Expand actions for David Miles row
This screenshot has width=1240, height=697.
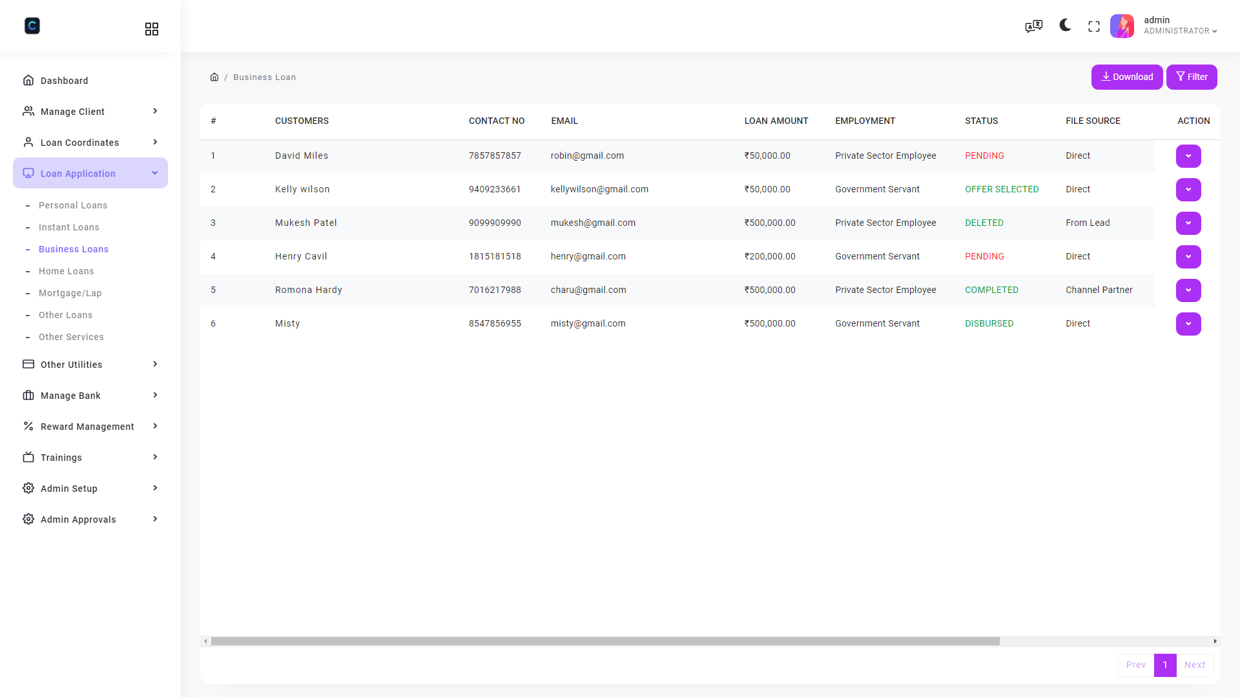(x=1188, y=156)
